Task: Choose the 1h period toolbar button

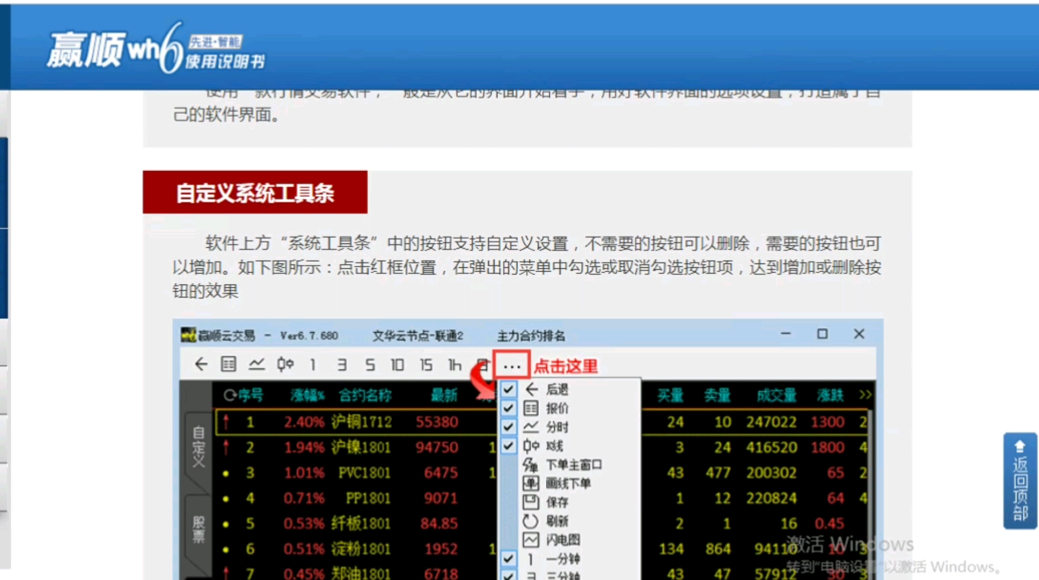Action: point(455,365)
